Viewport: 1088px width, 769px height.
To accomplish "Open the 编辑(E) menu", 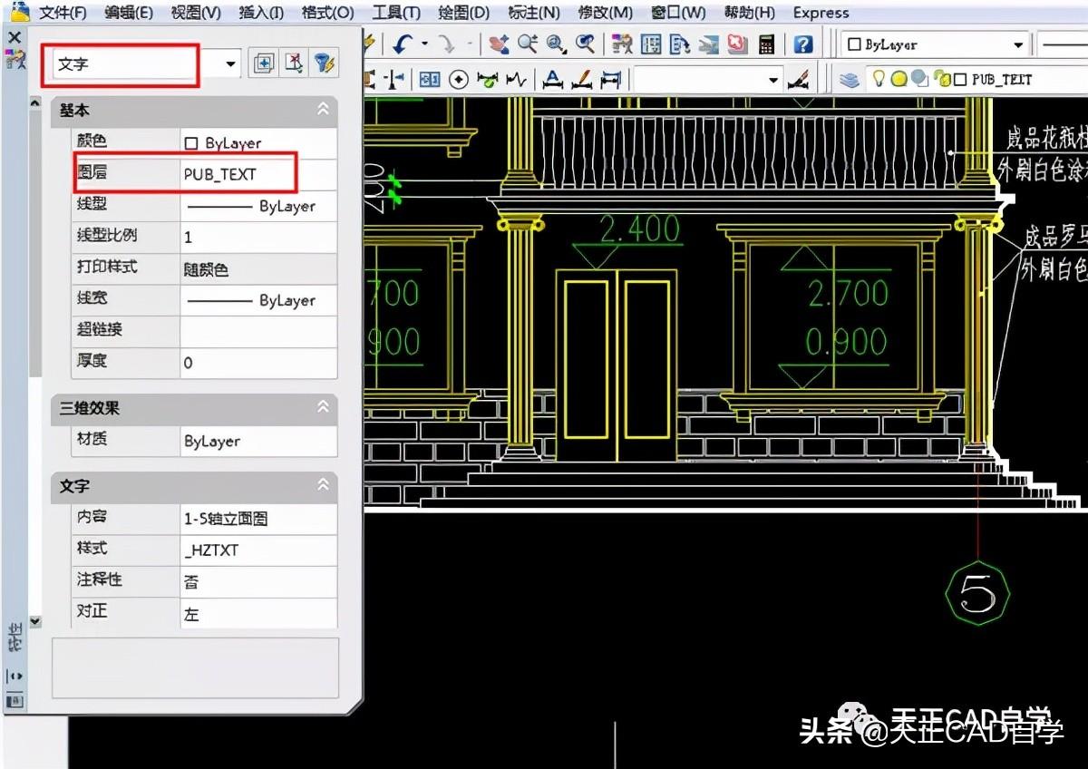I will pyautogui.click(x=129, y=13).
